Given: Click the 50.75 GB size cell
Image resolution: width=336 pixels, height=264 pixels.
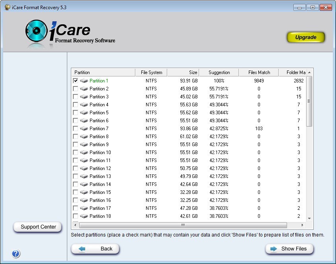Looking at the screenshot, I should coord(189,168).
